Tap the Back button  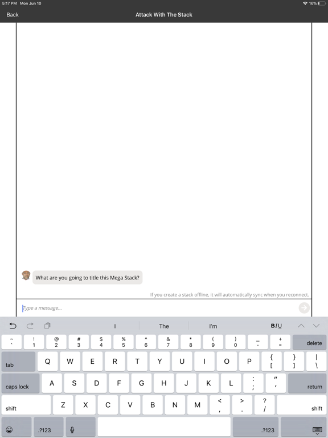(13, 14)
